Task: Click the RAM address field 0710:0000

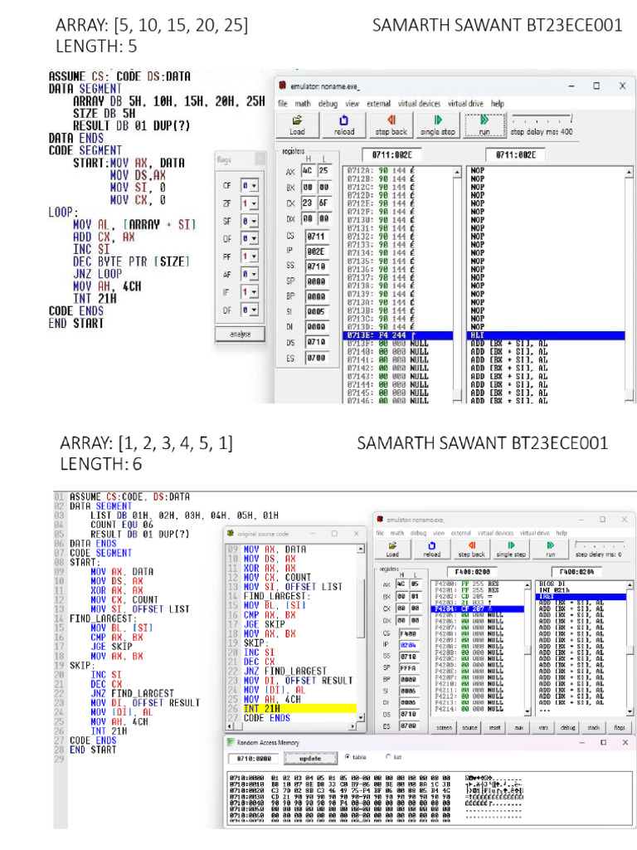Action: 253,759
